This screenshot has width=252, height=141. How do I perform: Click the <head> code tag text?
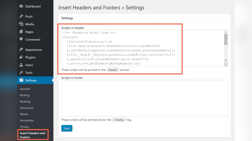tap(112, 70)
